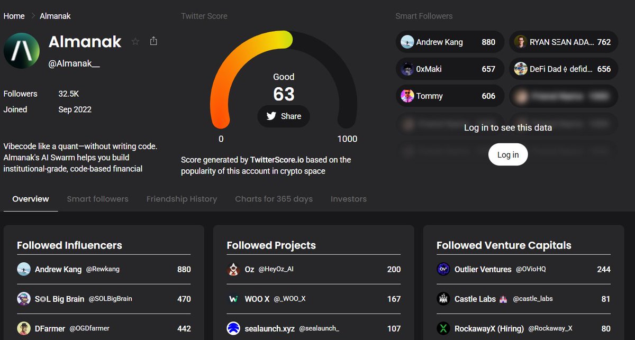Click the sealaunch.xyz logo icon
Image resolution: width=635 pixels, height=340 pixels.
233,328
